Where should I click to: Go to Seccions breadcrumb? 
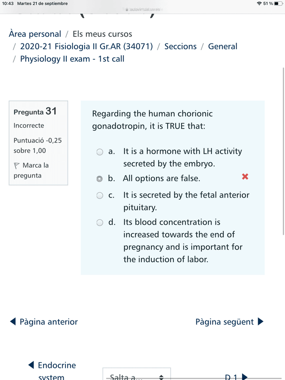(x=180, y=47)
